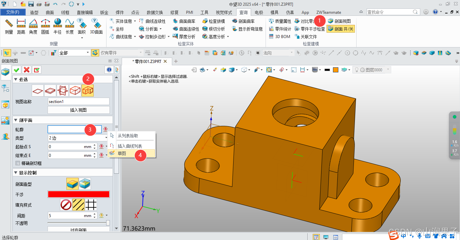Expand 实体信息 dropdown
460x240 pixels.
pyautogui.click(x=135, y=21)
